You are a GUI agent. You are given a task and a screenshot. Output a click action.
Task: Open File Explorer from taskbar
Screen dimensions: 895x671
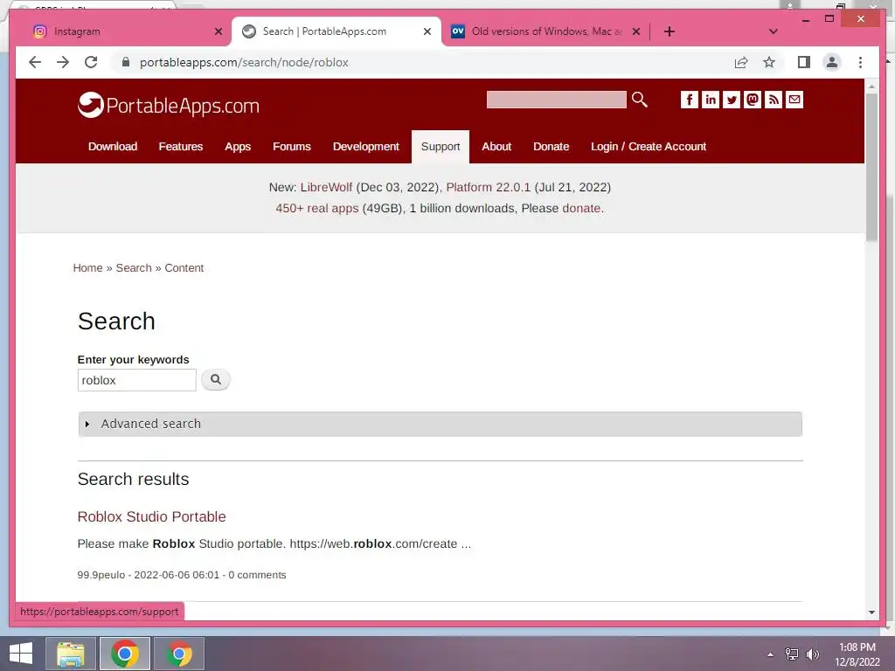click(x=71, y=654)
